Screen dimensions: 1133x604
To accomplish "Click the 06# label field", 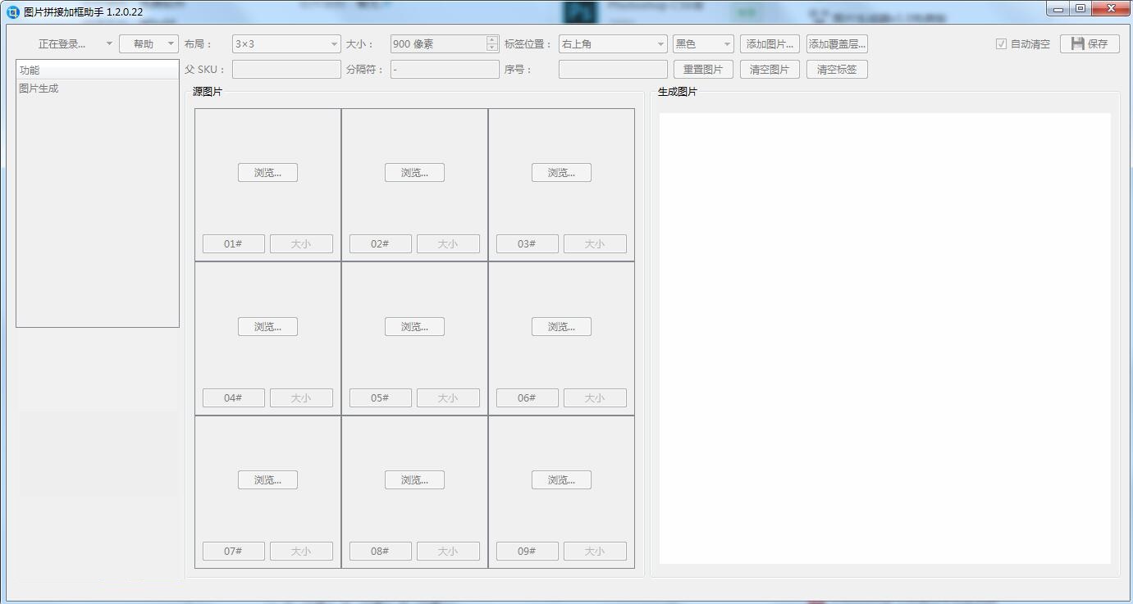I will (x=528, y=398).
